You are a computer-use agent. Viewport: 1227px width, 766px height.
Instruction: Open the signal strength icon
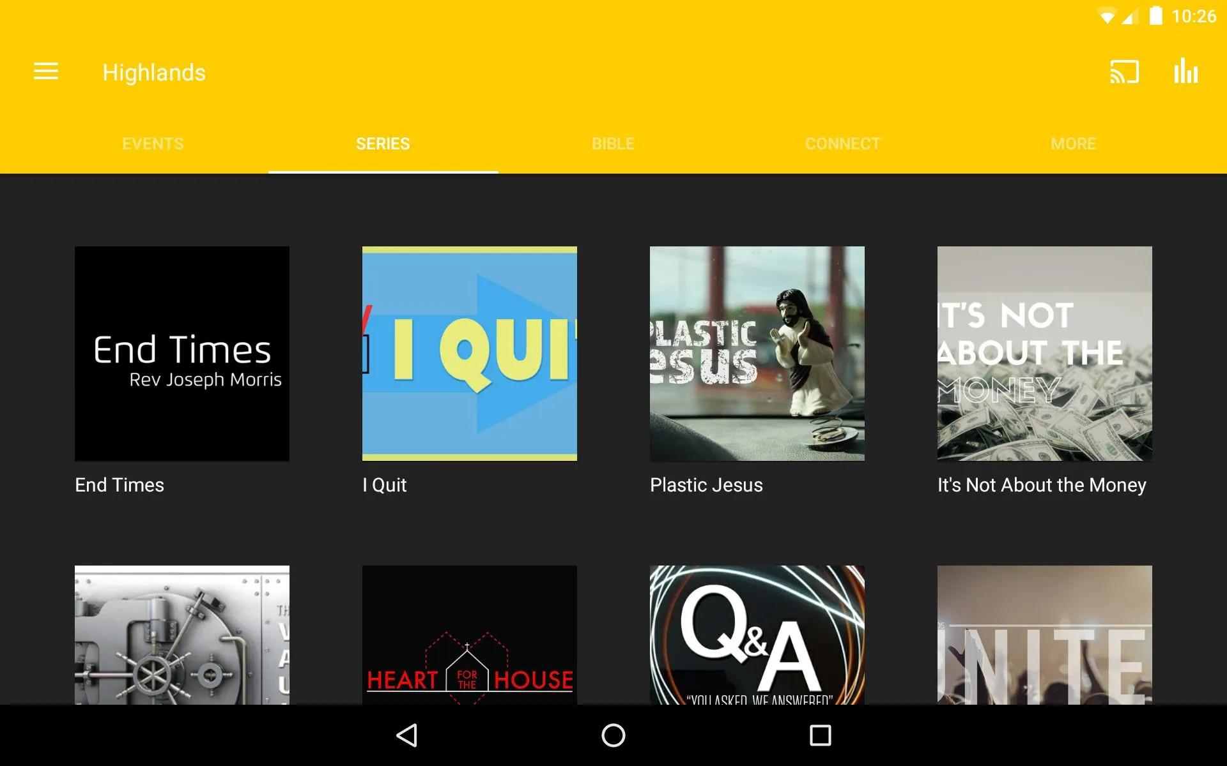click(x=1132, y=15)
